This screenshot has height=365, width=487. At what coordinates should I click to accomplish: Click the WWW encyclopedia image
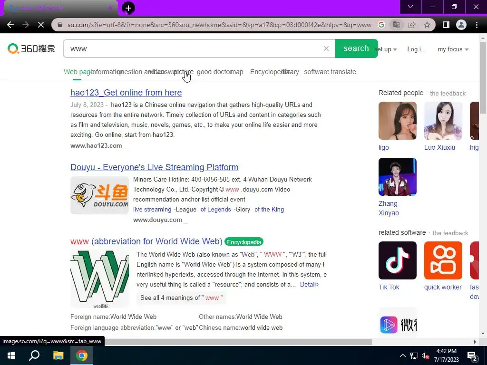tap(100, 278)
